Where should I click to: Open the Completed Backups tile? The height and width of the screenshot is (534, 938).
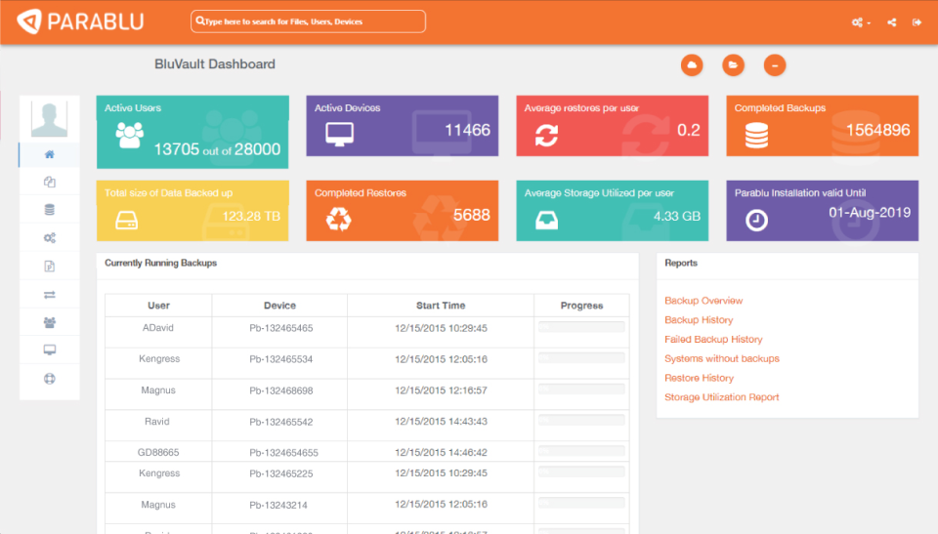(x=822, y=126)
